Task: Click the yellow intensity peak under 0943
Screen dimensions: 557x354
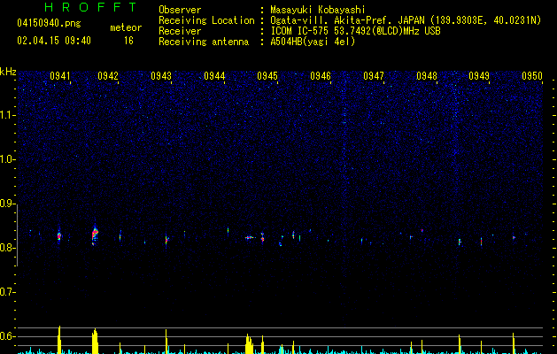Action: pyautogui.click(x=166, y=342)
